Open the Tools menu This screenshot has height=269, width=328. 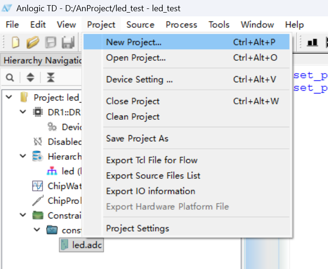(219, 25)
